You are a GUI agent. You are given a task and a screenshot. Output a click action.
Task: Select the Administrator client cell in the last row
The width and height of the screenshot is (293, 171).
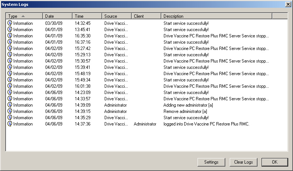(x=145, y=124)
